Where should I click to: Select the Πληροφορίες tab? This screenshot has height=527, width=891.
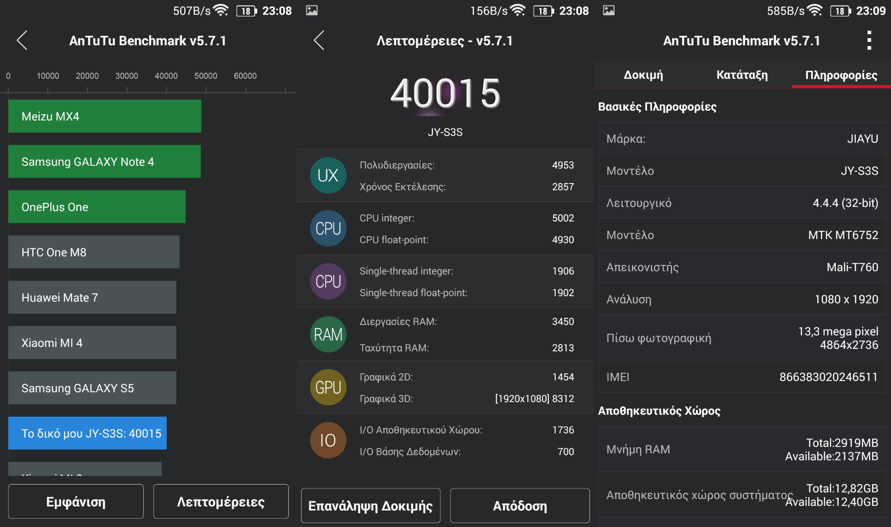click(841, 75)
